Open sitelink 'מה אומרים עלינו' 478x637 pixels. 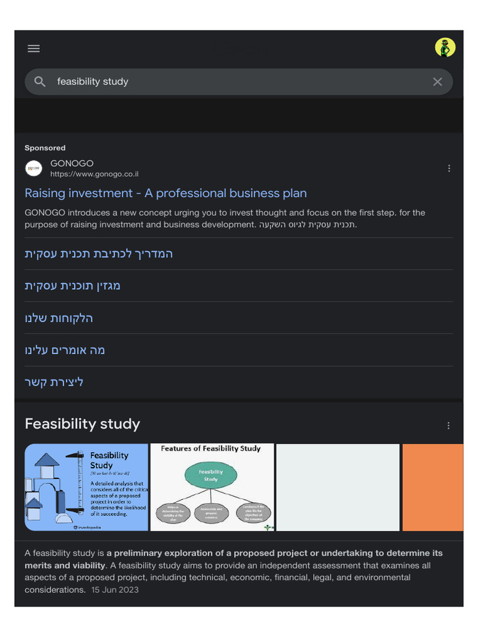65,350
